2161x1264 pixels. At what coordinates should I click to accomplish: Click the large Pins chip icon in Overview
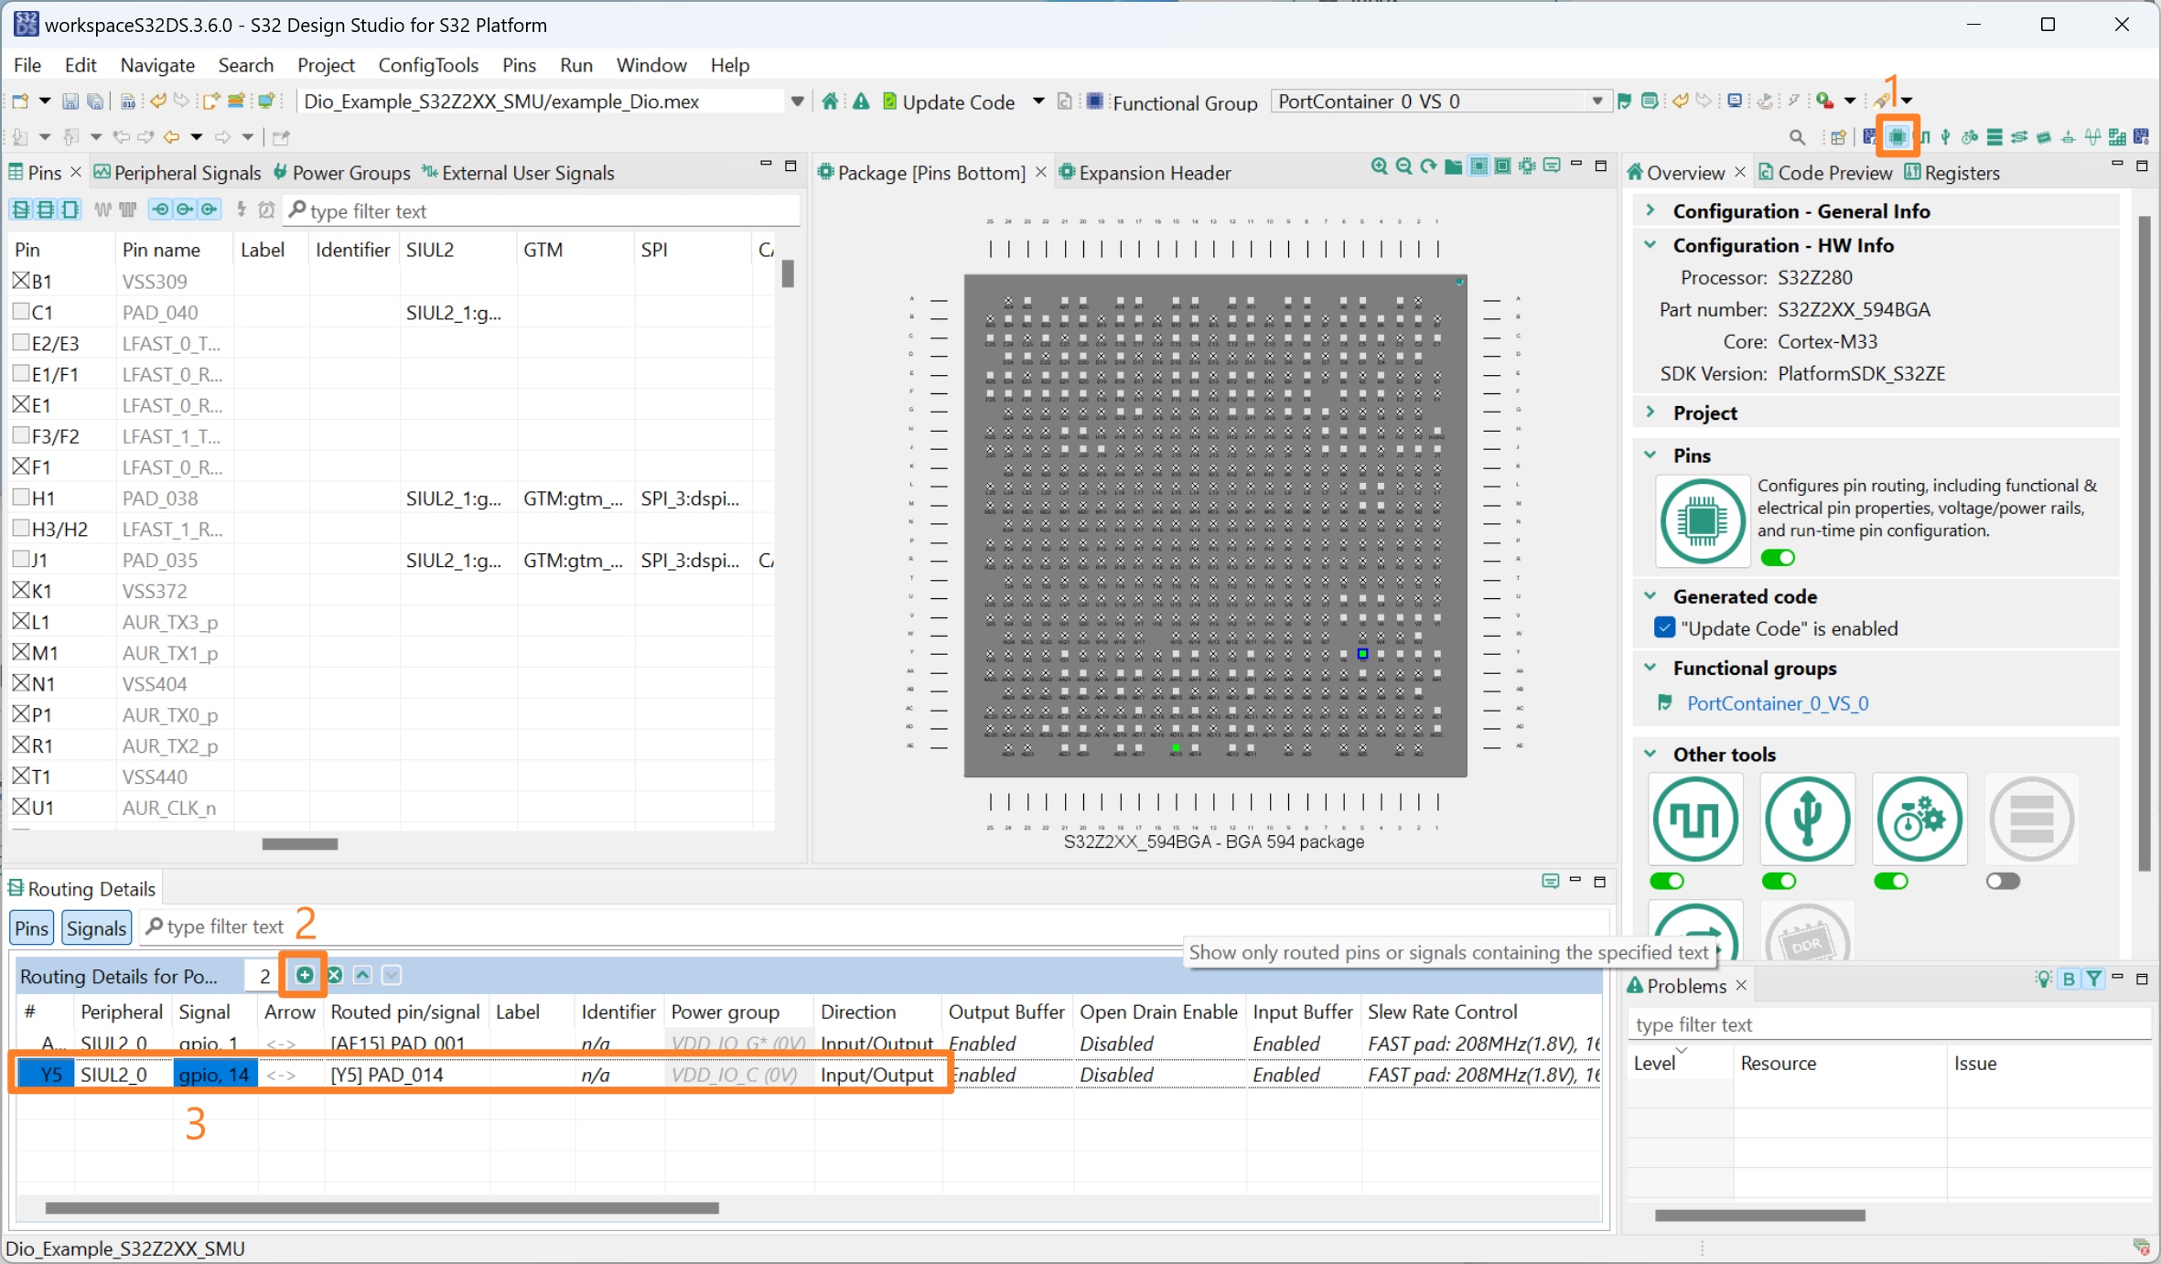tap(1701, 522)
